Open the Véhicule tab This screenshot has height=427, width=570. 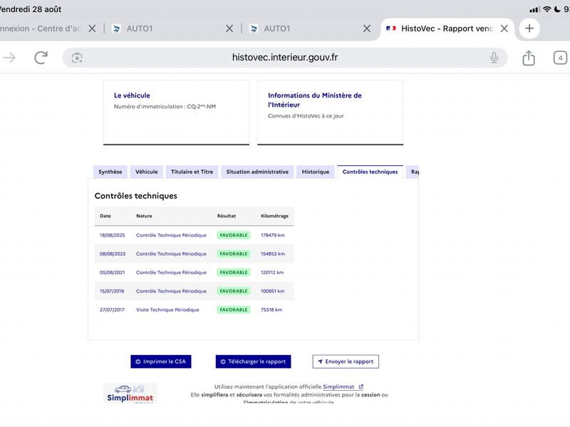point(147,172)
